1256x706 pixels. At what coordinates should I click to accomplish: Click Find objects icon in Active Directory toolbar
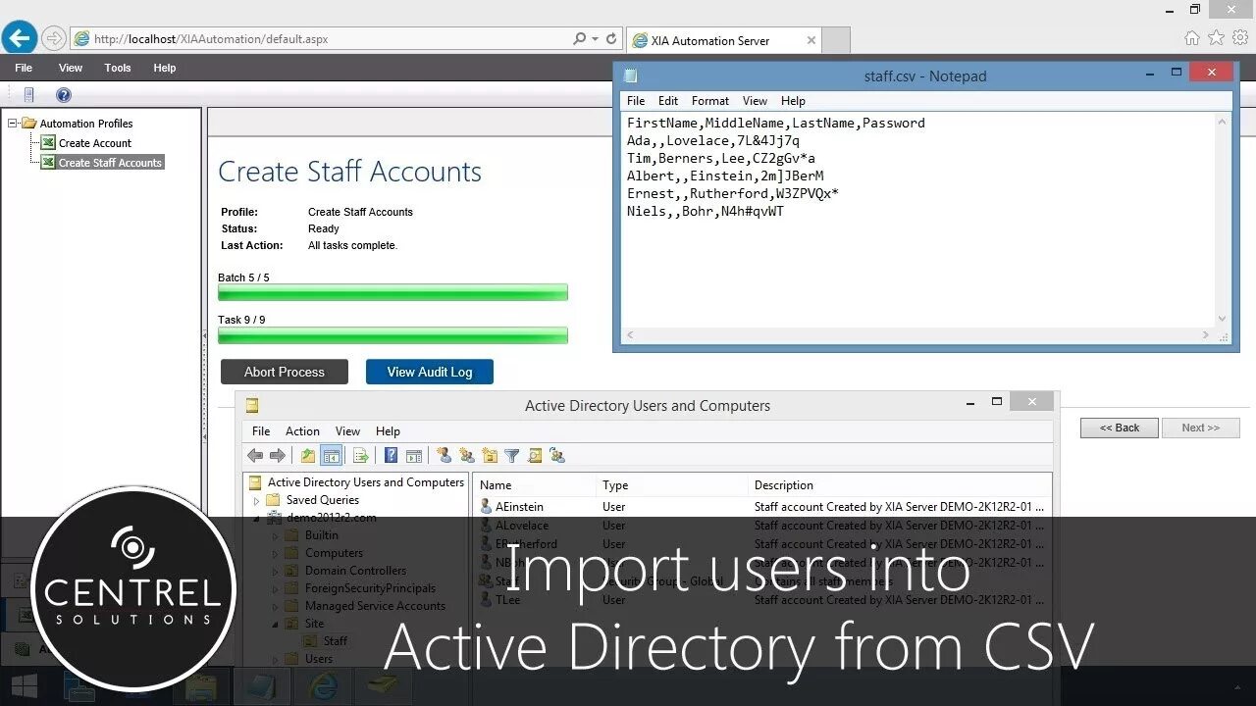pos(535,455)
